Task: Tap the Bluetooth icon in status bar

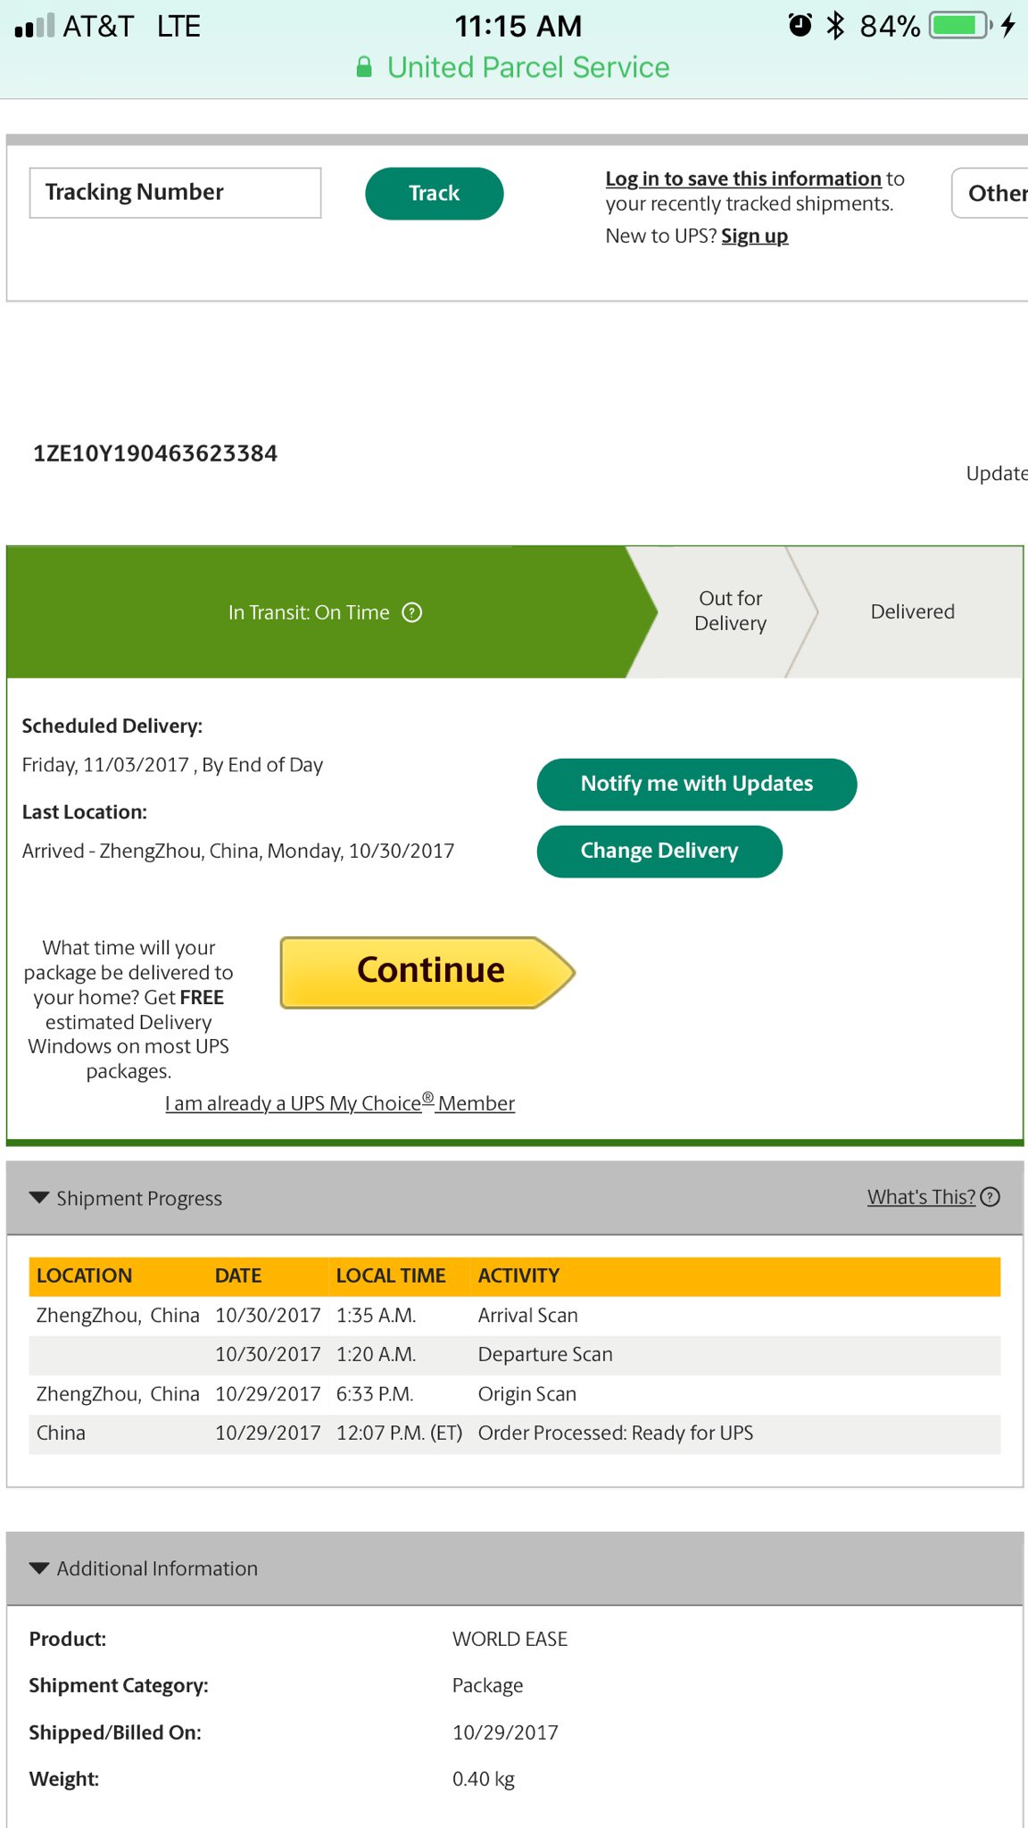Action: (835, 25)
